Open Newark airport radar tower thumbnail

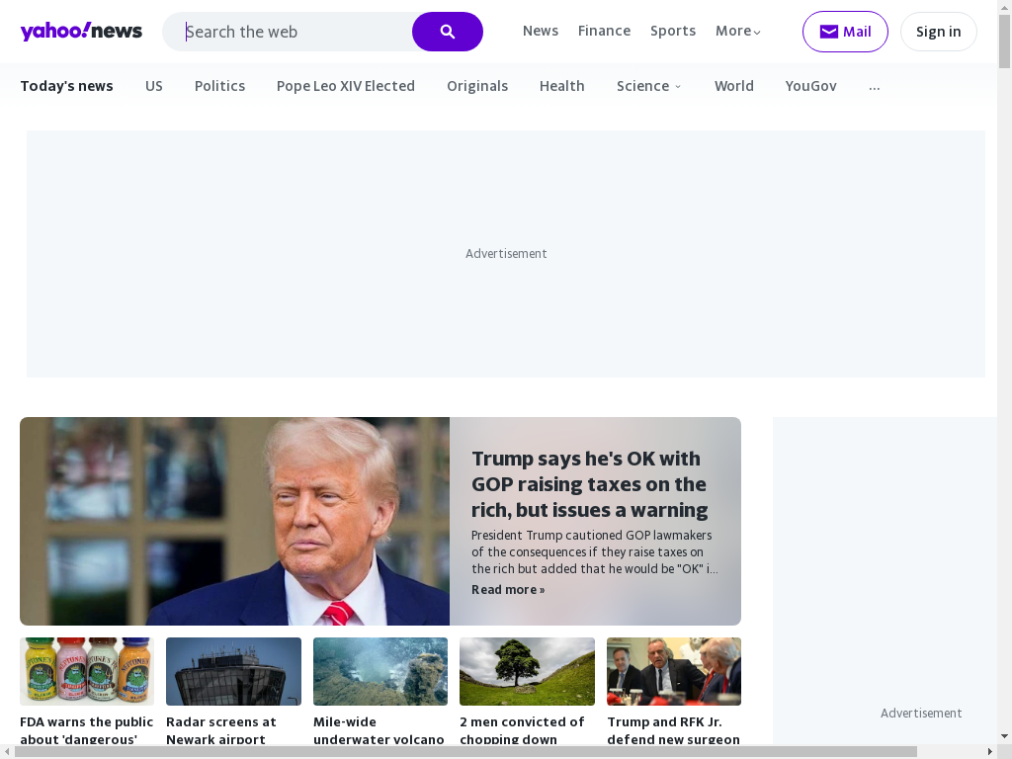tap(233, 671)
